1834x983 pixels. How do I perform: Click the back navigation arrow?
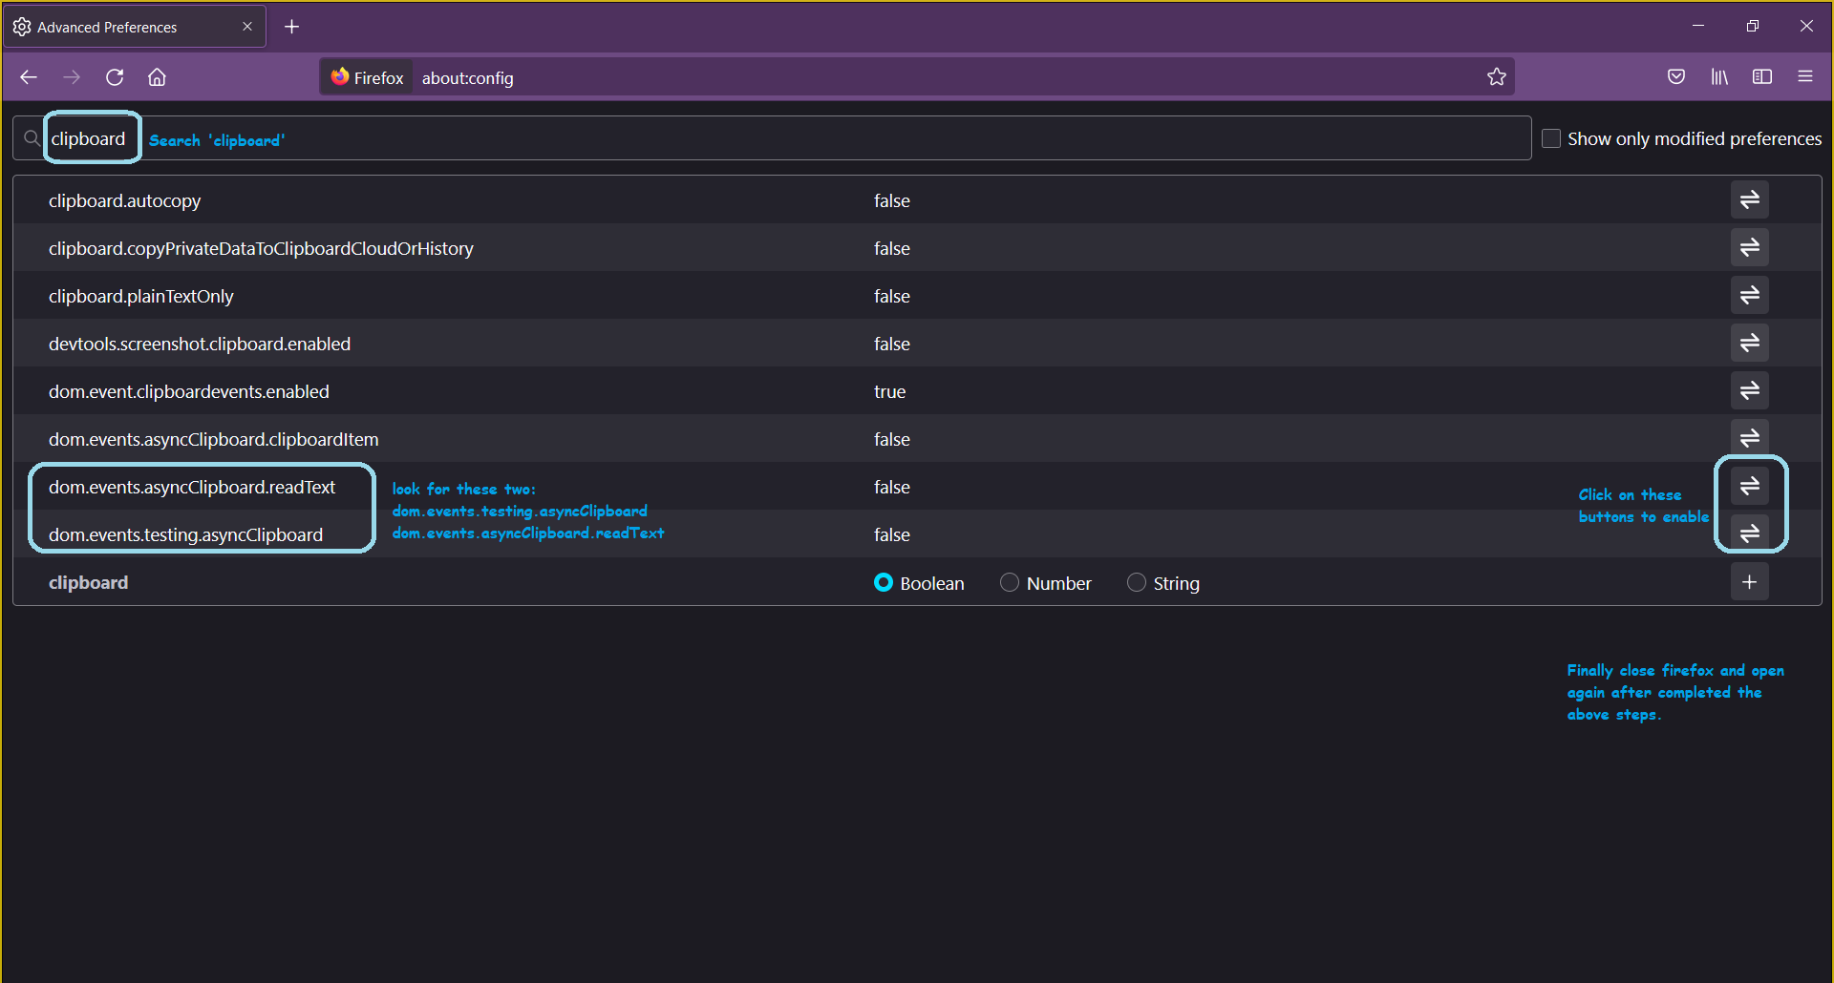[28, 77]
